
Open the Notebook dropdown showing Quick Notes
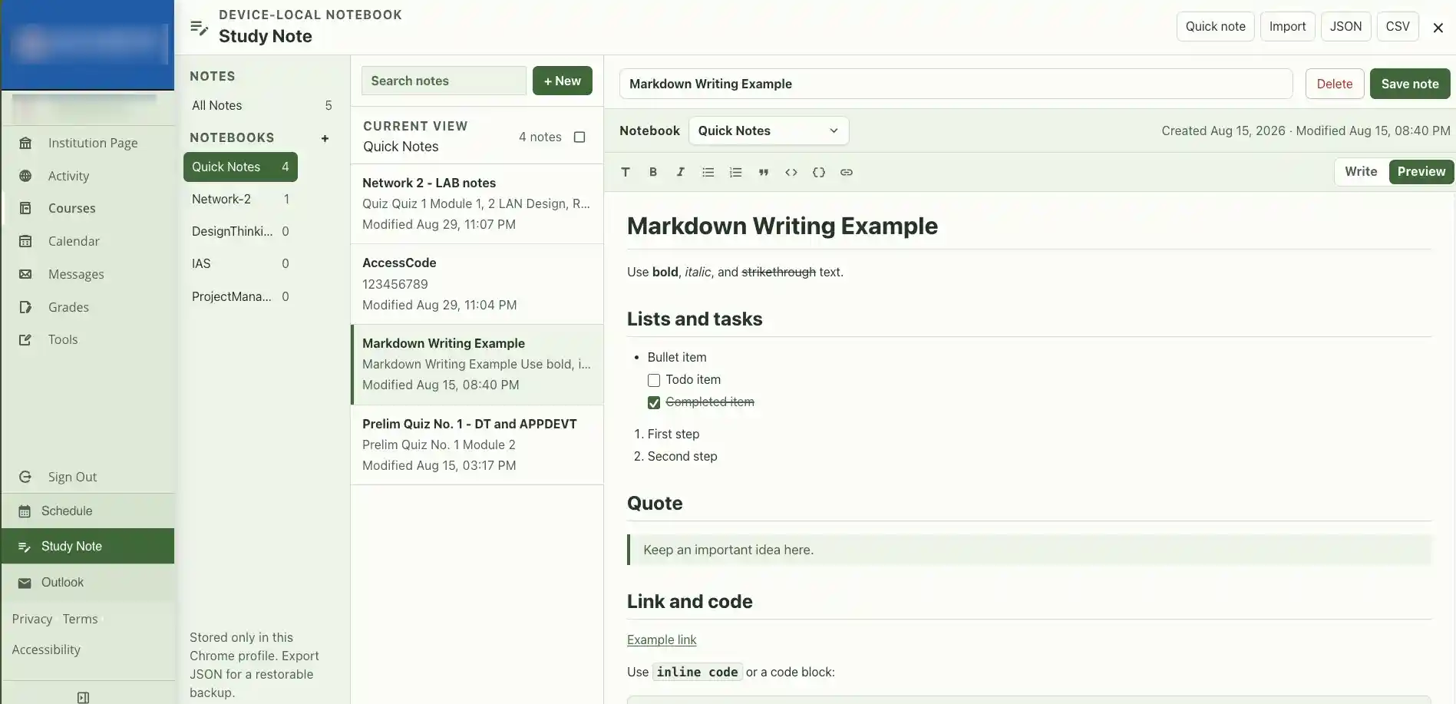click(768, 131)
